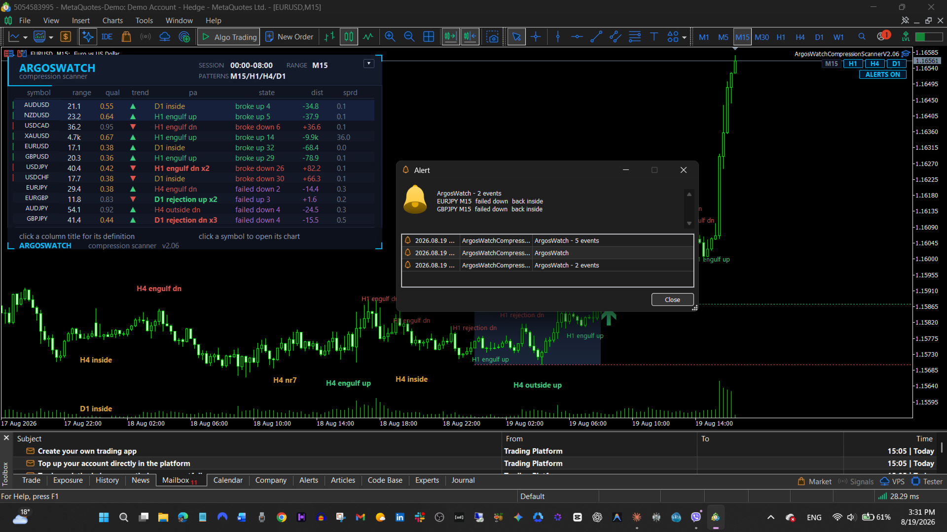The image size is (947, 532).
Task: Open the Market shopping bag icon
Action: pyautogui.click(x=126, y=37)
